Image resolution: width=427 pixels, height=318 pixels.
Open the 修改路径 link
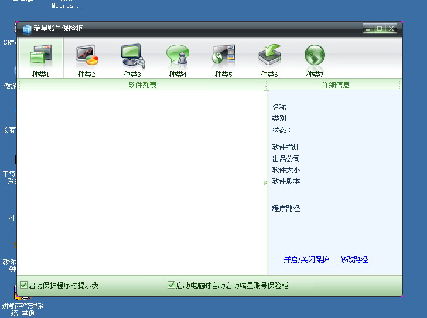[354, 260]
